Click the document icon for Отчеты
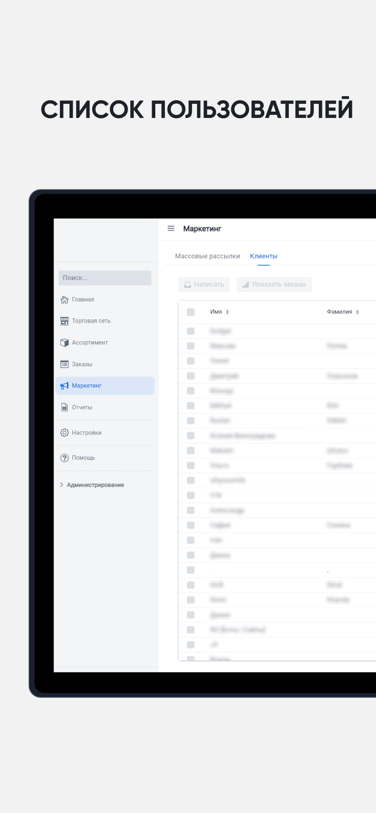Screen dimensions: 376x813 pos(64,407)
